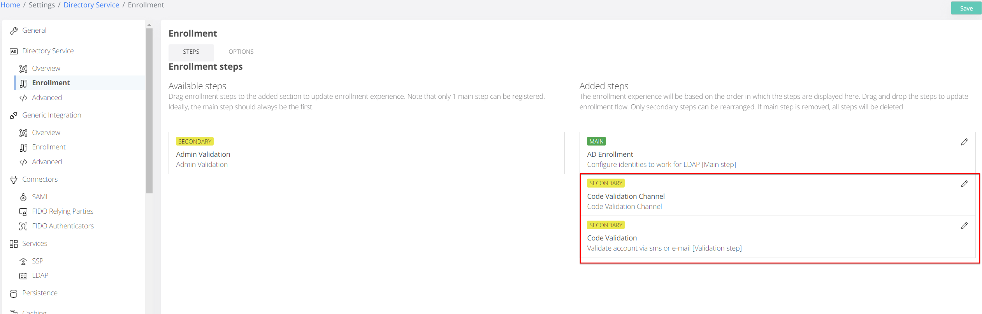Open the SSP service page

pos(37,261)
